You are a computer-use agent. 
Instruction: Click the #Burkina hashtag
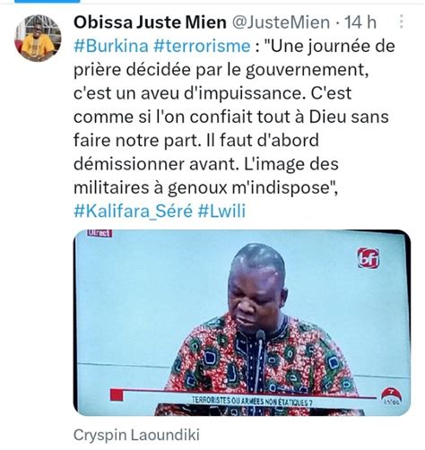[111, 46]
